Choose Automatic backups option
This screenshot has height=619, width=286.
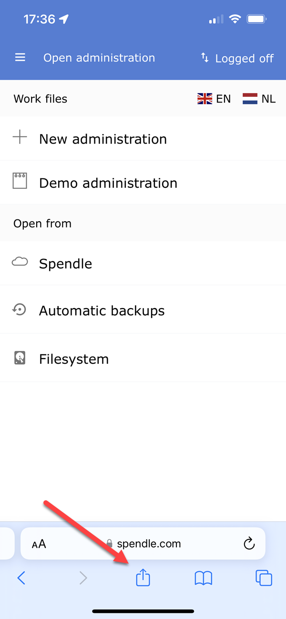tap(143, 310)
